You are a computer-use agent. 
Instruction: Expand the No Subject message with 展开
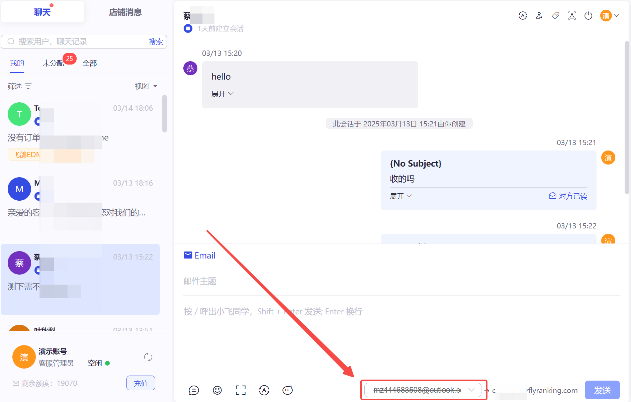tap(401, 196)
